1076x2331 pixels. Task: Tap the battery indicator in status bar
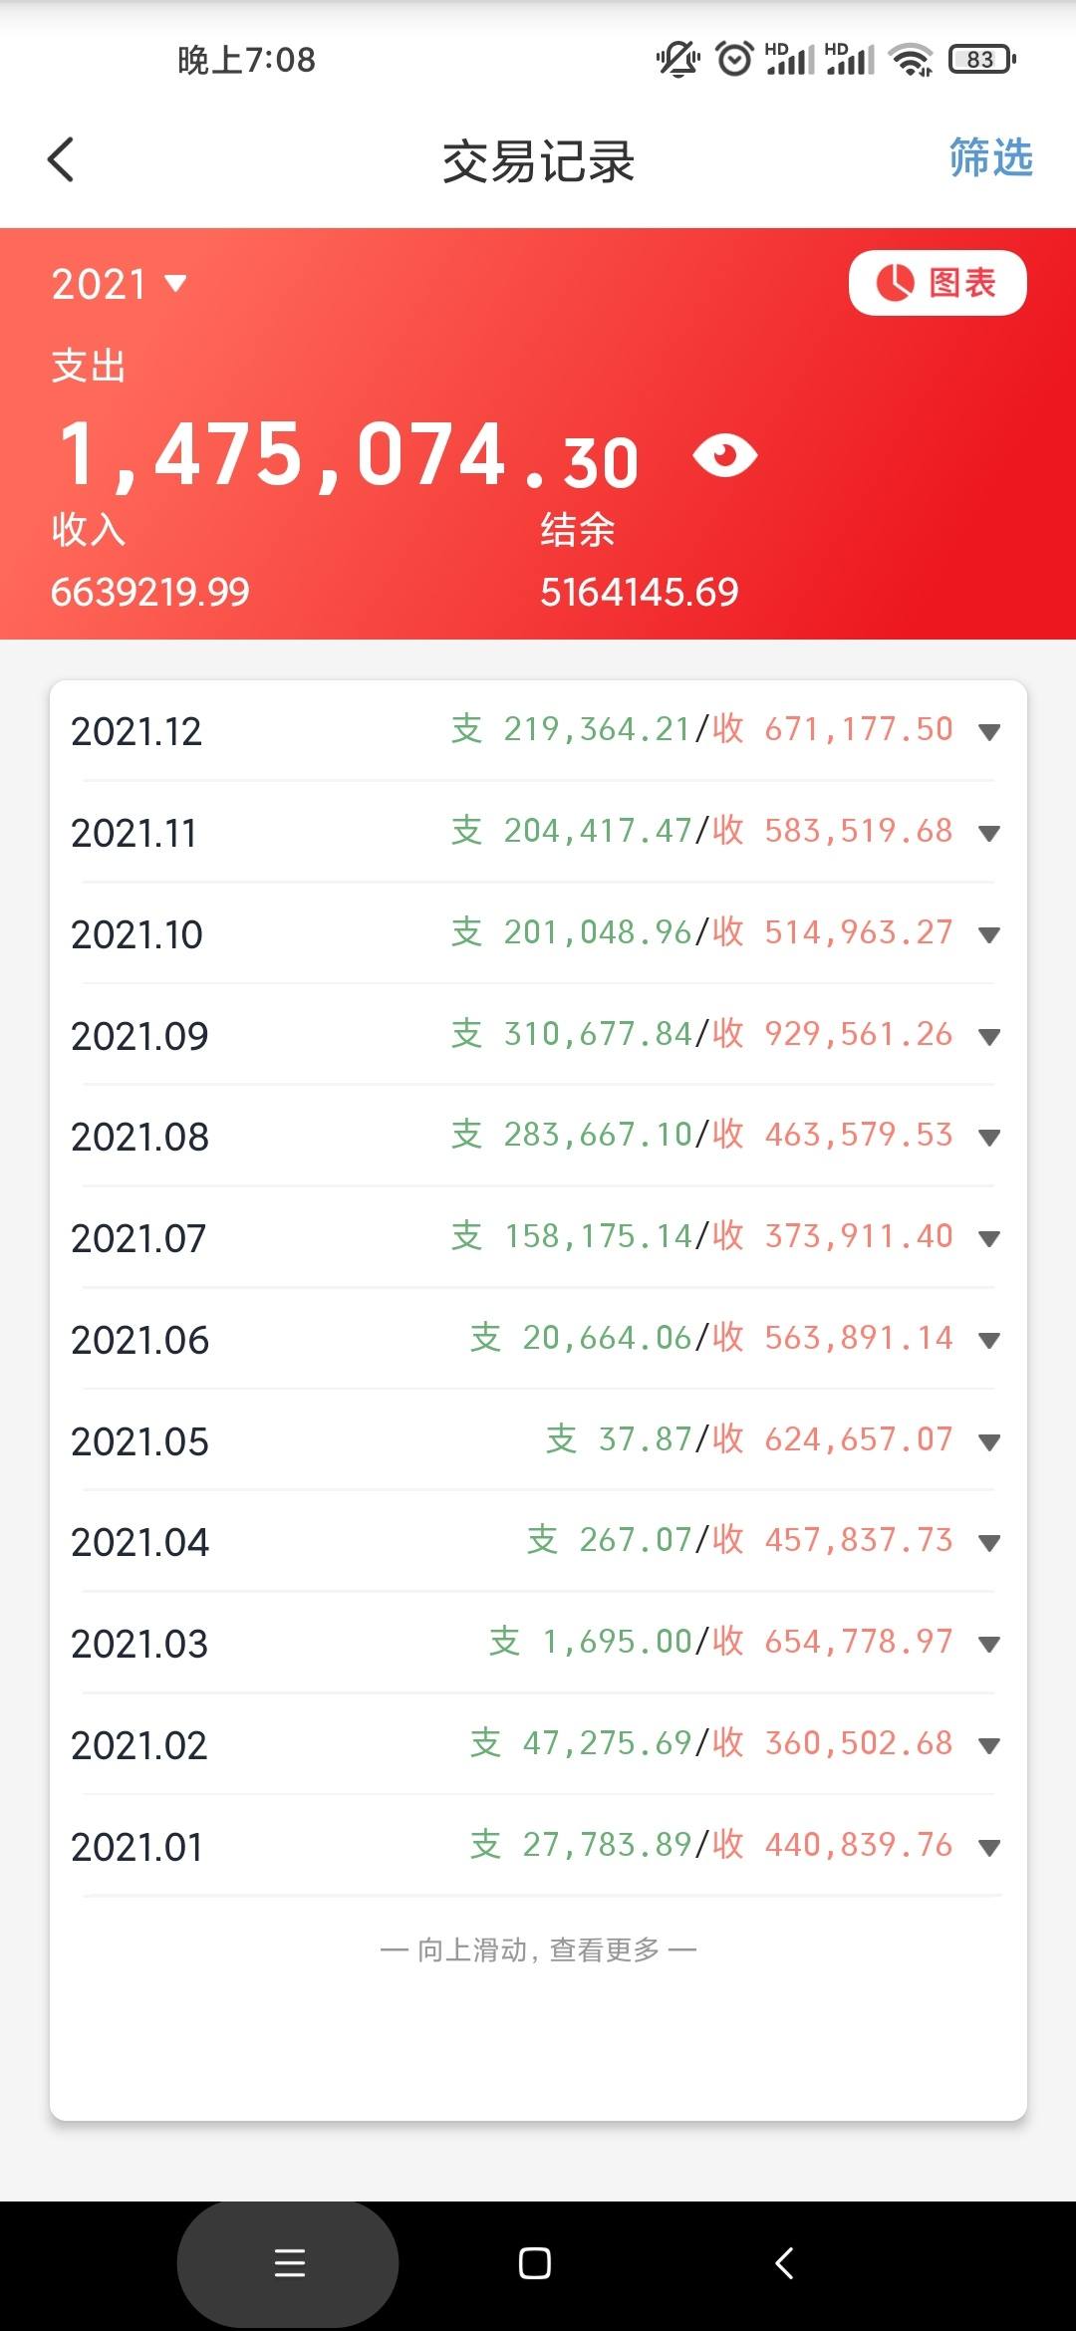point(981,60)
